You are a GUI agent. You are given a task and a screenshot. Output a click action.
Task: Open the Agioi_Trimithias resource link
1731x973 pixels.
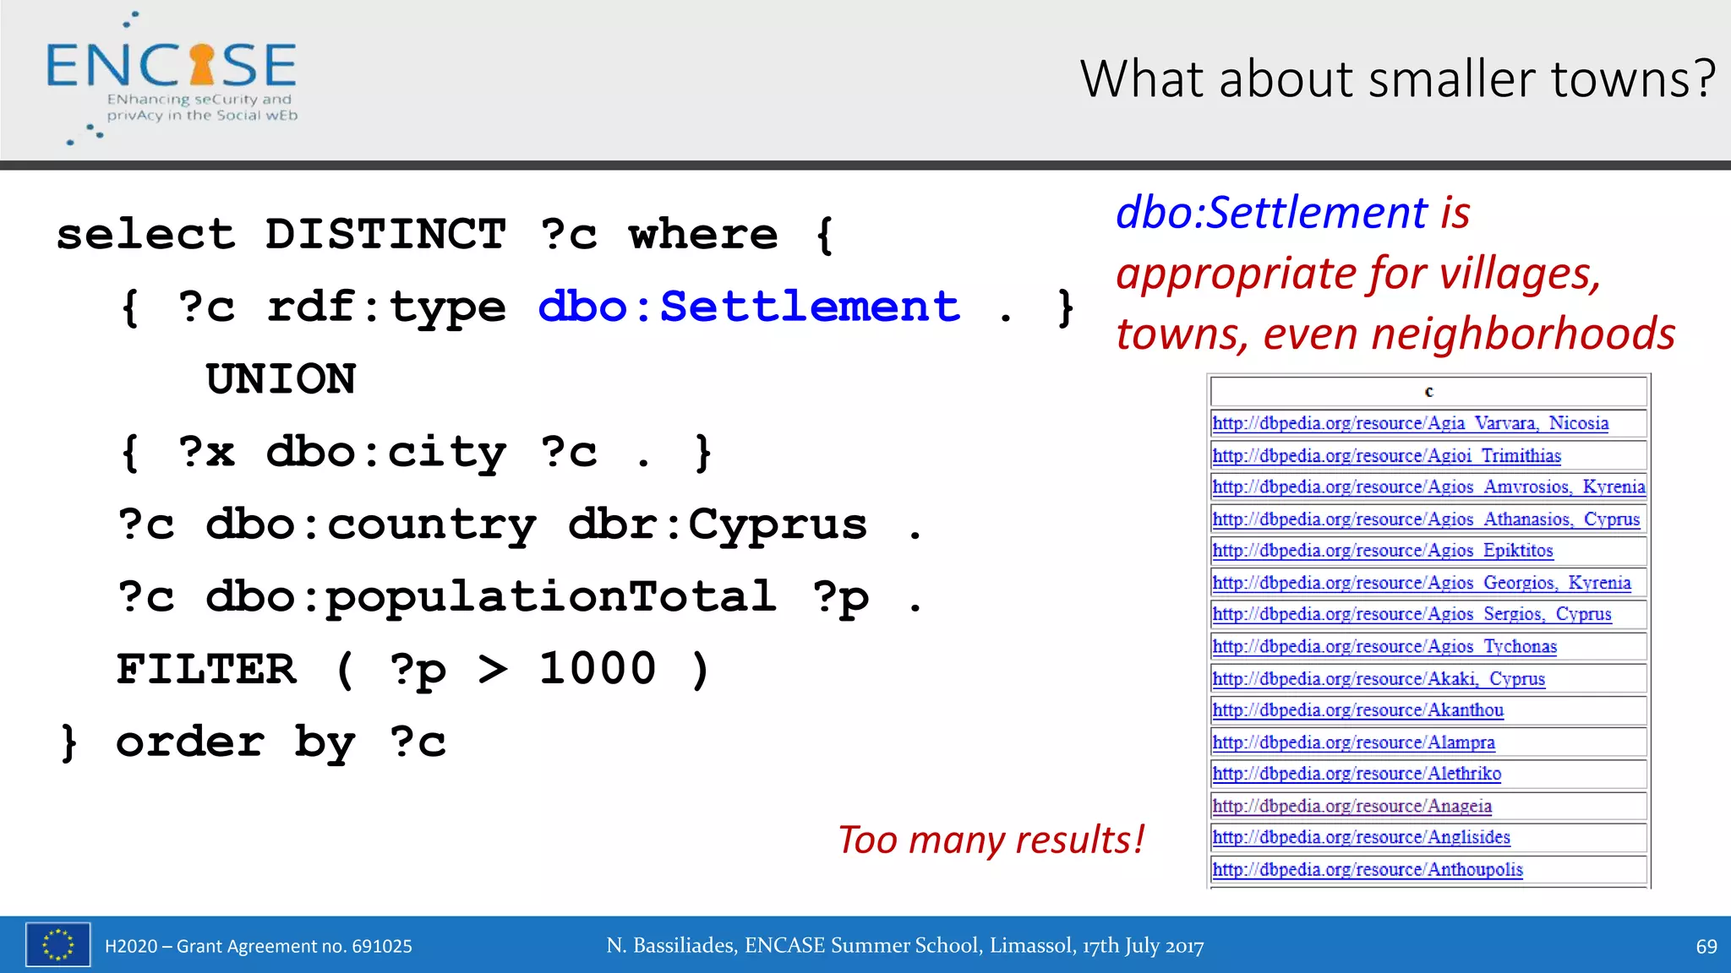(1386, 455)
